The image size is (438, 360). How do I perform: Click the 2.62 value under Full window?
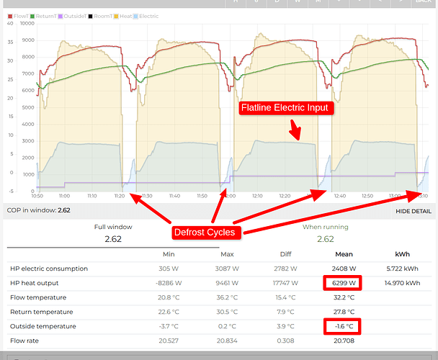pyautogui.click(x=113, y=239)
